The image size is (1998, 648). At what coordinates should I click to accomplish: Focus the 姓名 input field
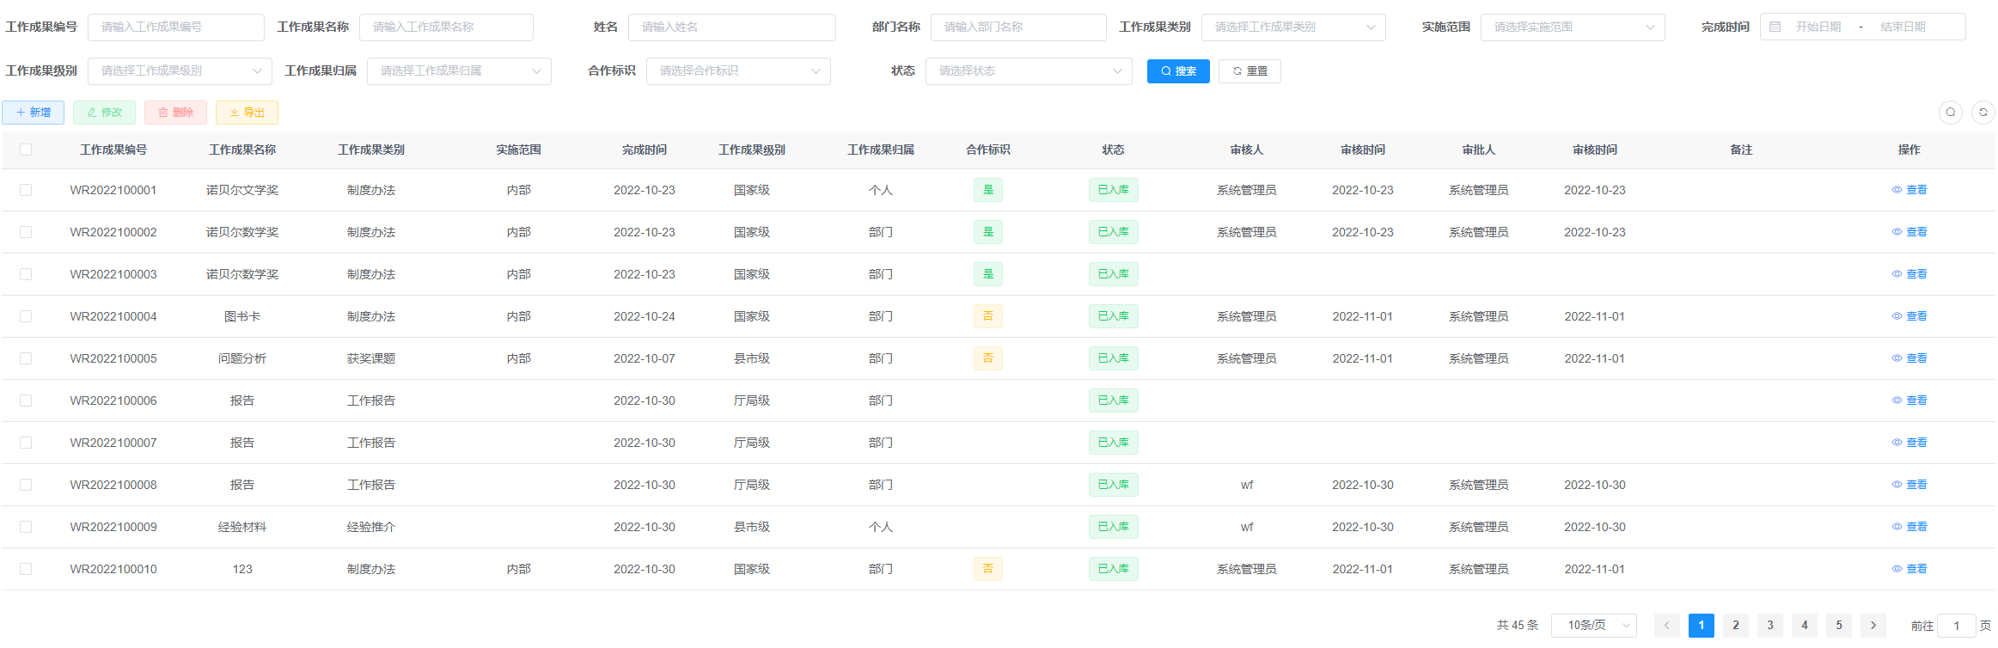(731, 28)
